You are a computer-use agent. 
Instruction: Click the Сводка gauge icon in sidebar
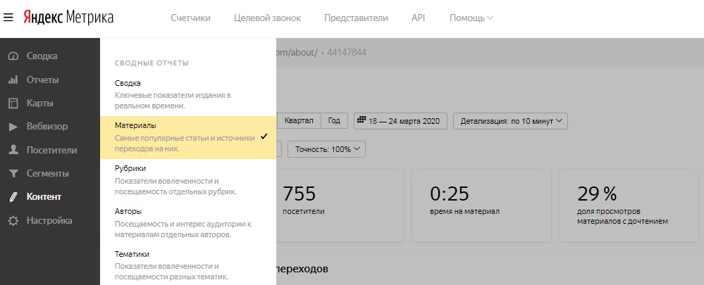point(13,56)
